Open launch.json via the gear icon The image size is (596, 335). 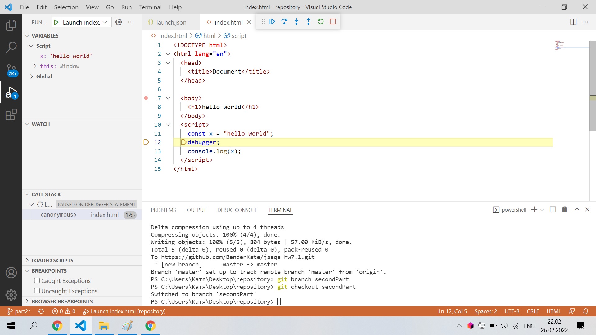click(x=119, y=22)
